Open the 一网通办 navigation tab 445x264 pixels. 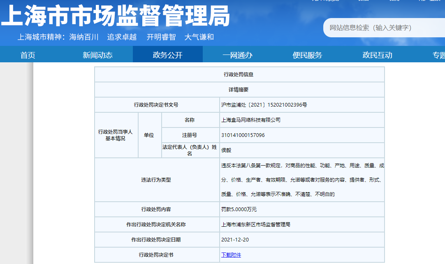coord(238,55)
